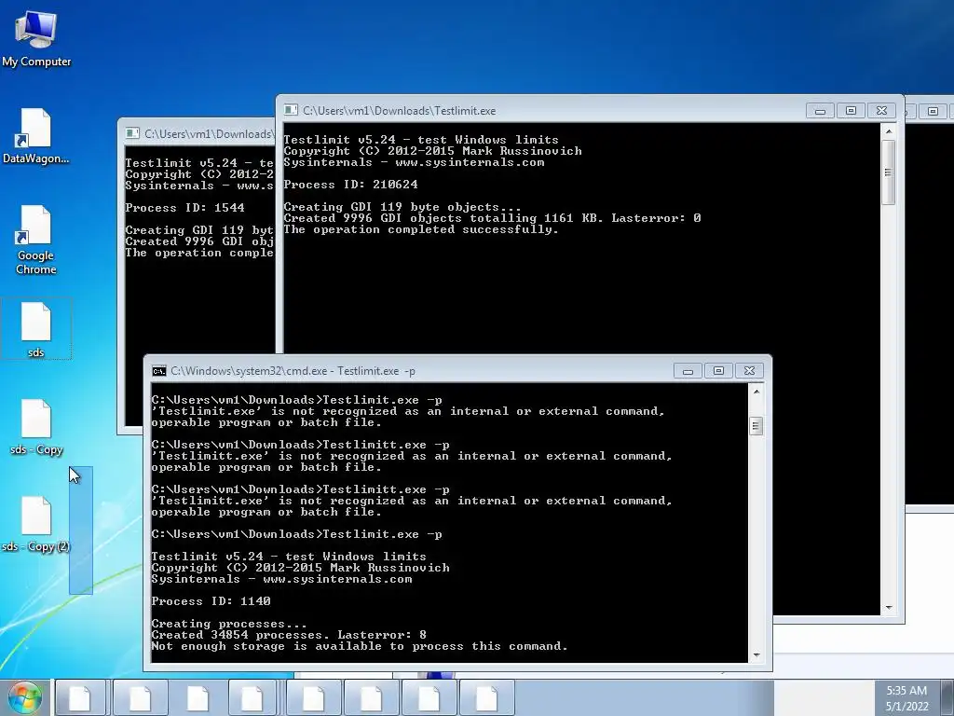Click 'Testlimit v5.24 - test Windows limits' in cmd window
The width and height of the screenshot is (954, 716).
289,557
